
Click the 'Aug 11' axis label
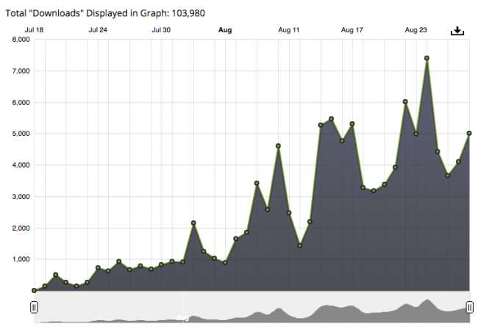pos(289,30)
